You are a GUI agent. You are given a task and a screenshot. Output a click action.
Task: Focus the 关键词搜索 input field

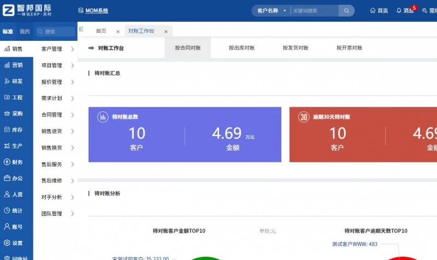[314, 10]
